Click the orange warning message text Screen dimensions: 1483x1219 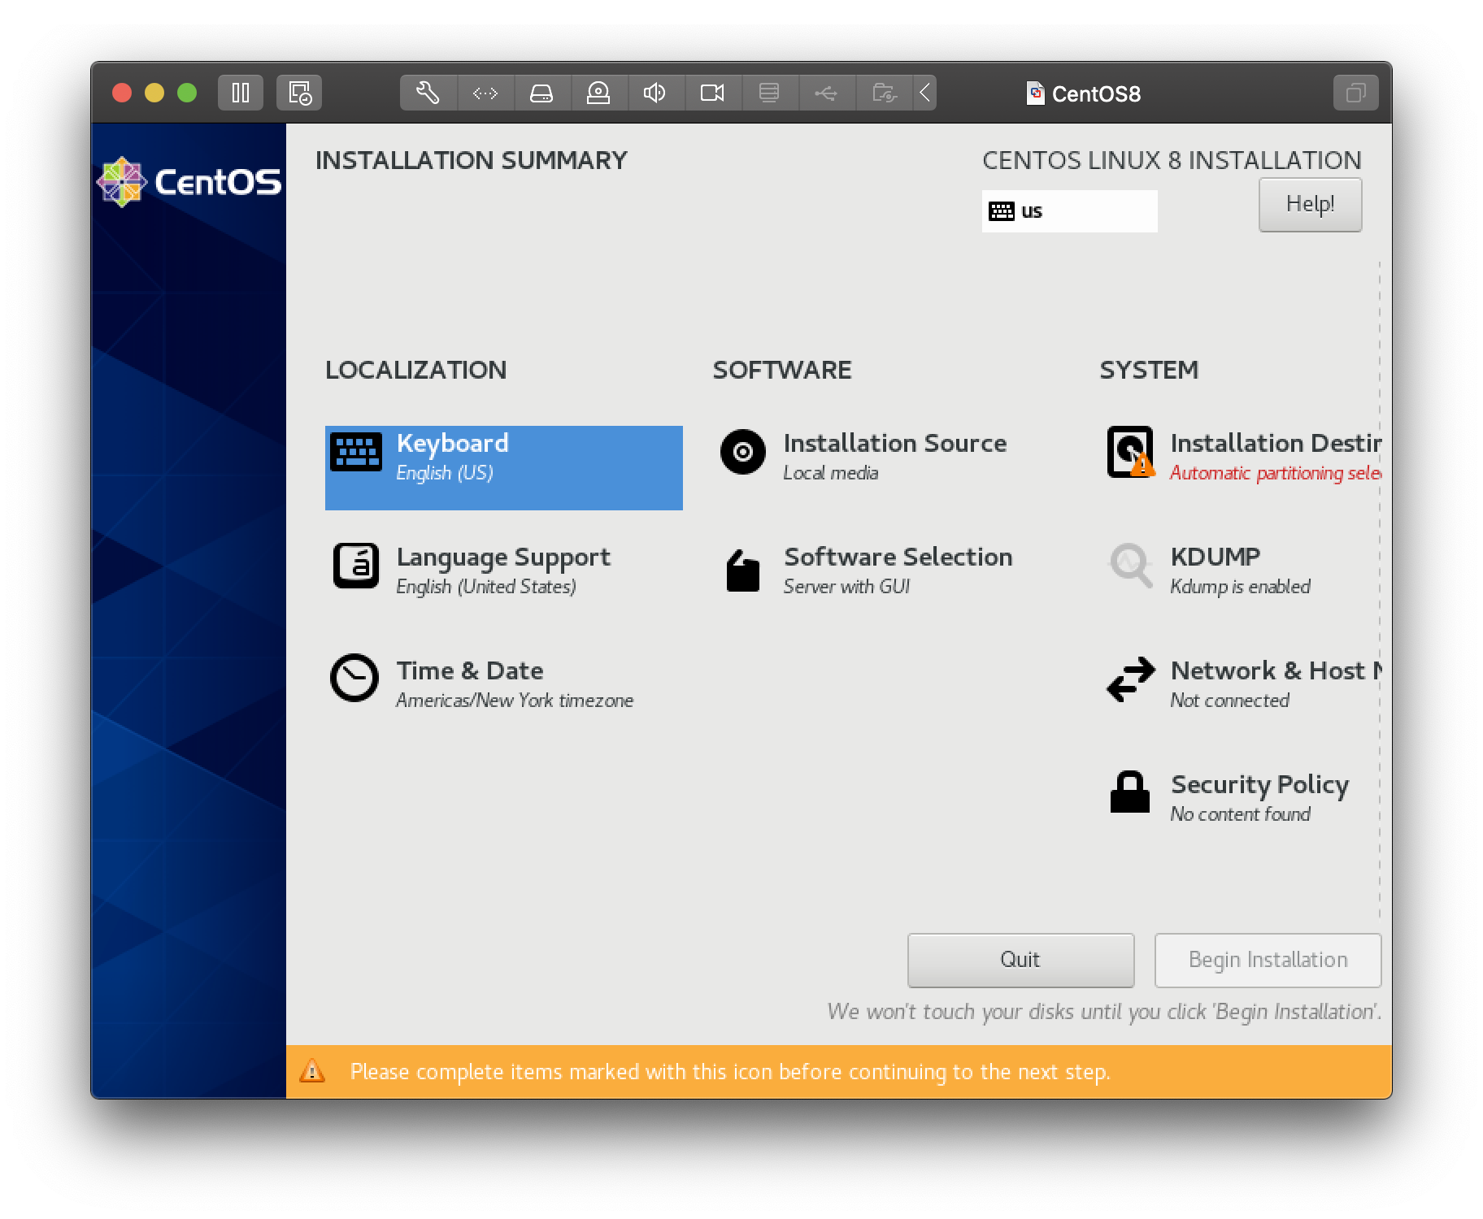[730, 1072]
